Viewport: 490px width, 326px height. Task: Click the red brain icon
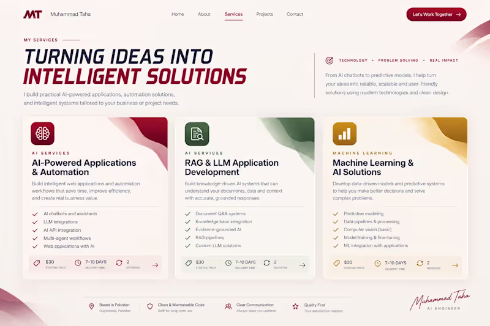coord(42,133)
